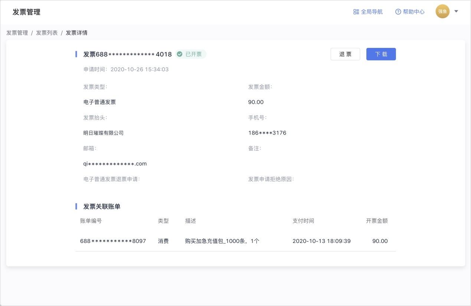The width and height of the screenshot is (471, 306).
Task: Go to 发票管理 in the breadcrumb
Action: pyautogui.click(x=17, y=33)
